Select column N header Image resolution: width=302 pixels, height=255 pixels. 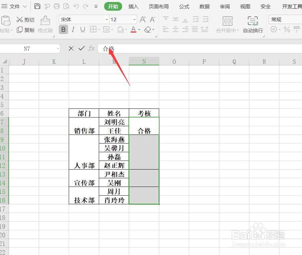coord(144,61)
